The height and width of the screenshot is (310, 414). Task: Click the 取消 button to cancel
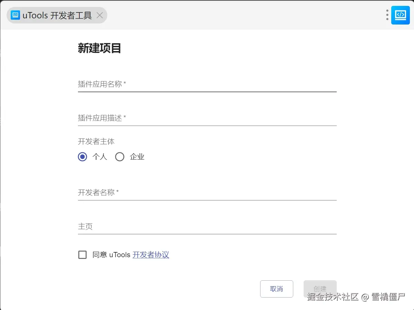point(276,289)
